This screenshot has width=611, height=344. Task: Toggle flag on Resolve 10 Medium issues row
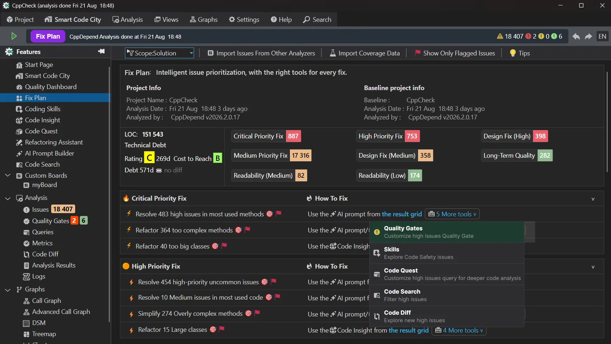(278, 297)
